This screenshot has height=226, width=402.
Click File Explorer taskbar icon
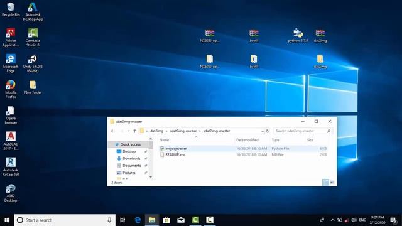pyautogui.click(x=152, y=220)
